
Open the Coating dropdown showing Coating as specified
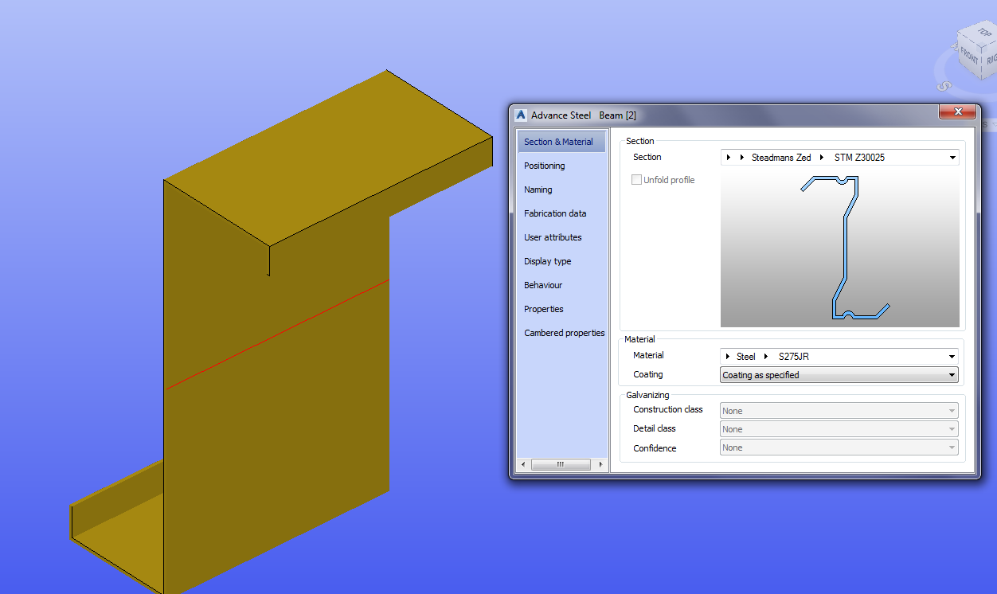click(952, 374)
